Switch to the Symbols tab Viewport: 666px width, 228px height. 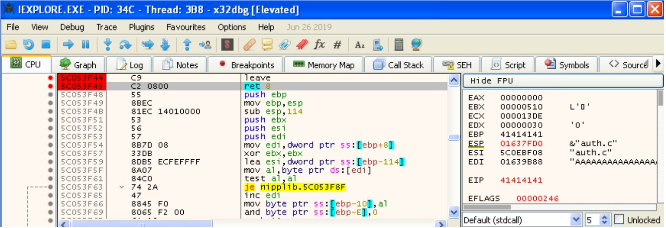567,65
